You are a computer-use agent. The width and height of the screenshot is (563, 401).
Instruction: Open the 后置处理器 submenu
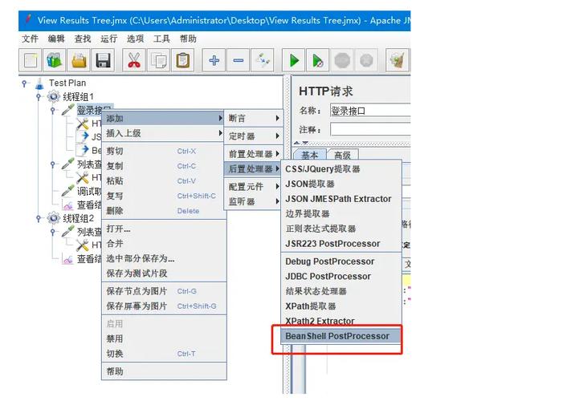coord(254,168)
